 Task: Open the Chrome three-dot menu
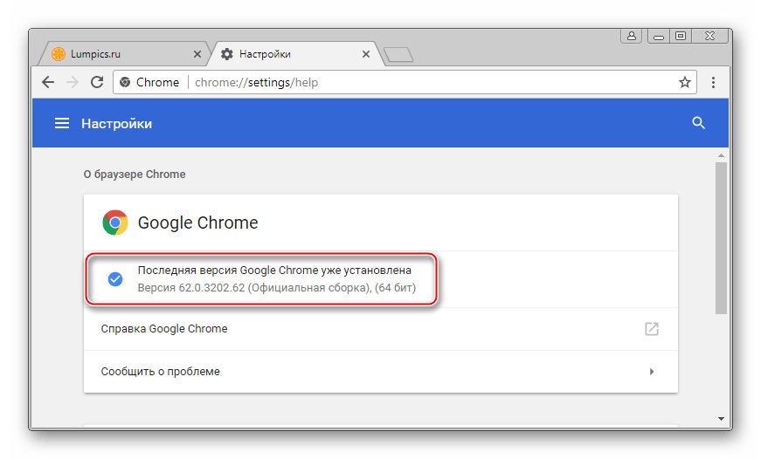714,82
